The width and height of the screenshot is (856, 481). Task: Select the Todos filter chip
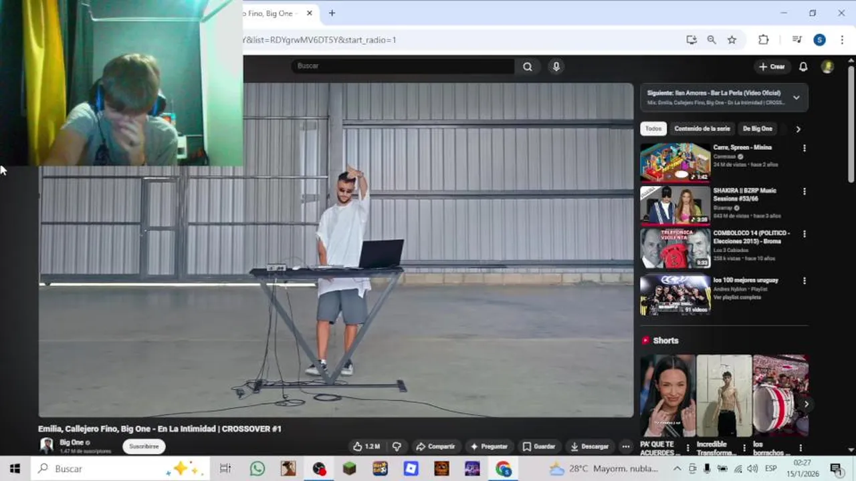pyautogui.click(x=653, y=128)
